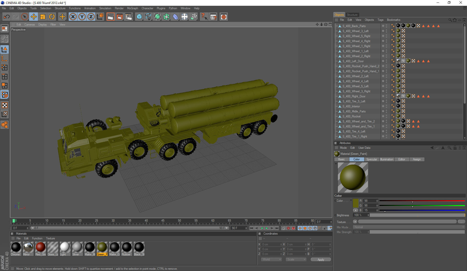Select the Rubber material thumbnail
The height and width of the screenshot is (271, 467).
click(126, 249)
